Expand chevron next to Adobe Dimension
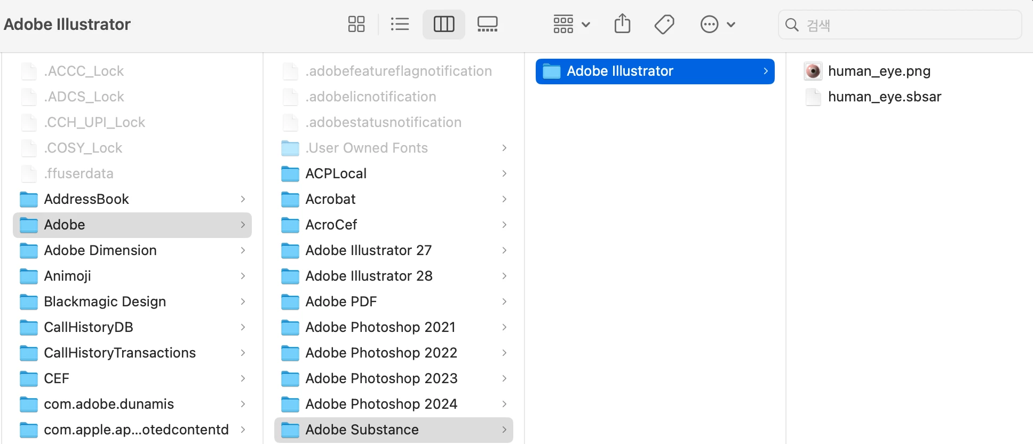 coord(243,250)
